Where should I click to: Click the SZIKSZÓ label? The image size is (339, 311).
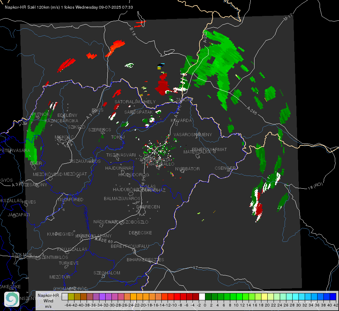(x=77, y=127)
